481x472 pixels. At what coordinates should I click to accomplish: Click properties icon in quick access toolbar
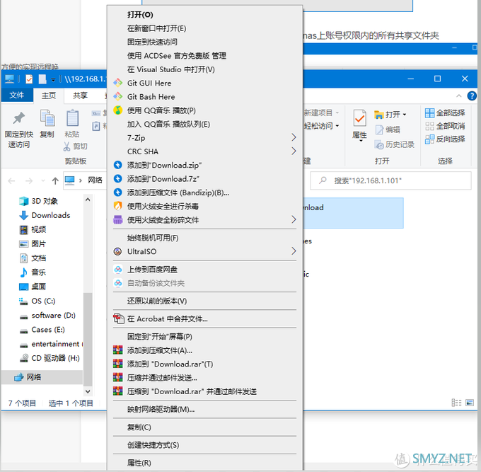point(29,79)
